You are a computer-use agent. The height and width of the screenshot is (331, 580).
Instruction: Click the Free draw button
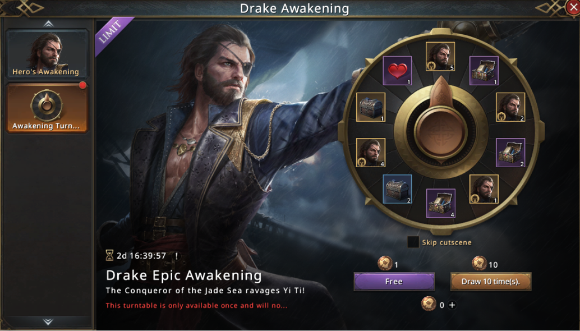click(x=394, y=282)
